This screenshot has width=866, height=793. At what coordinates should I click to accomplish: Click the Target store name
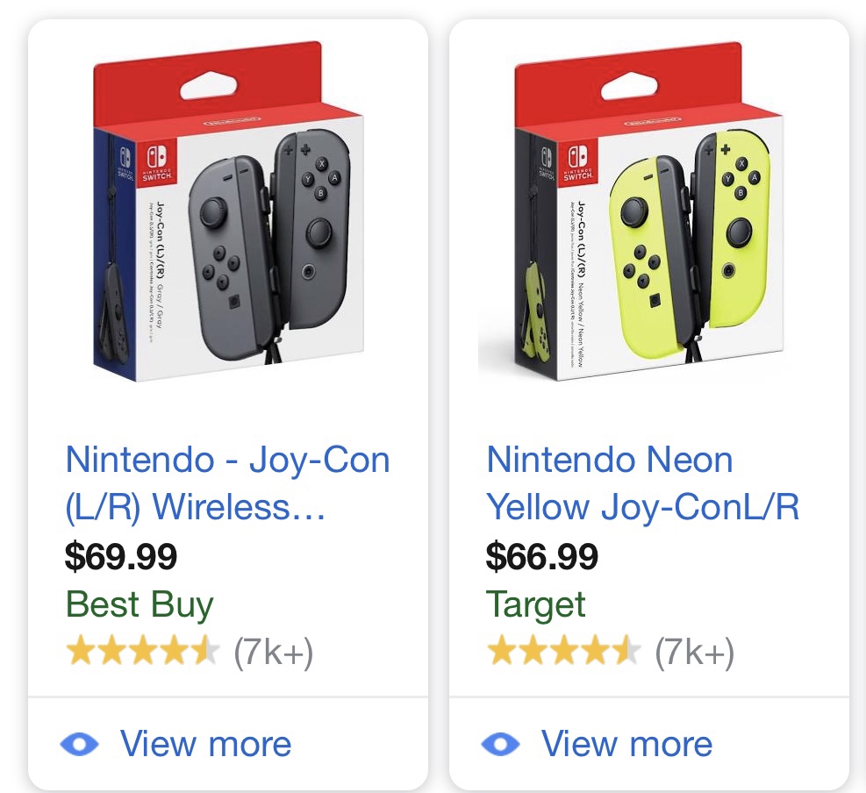[x=535, y=604]
